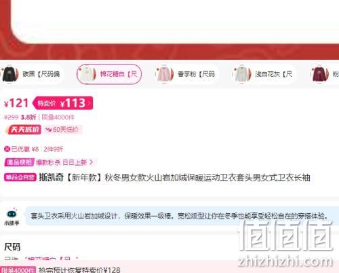Click the 60天低价 tag
This screenshot has height=273, width=339.
click(x=63, y=130)
